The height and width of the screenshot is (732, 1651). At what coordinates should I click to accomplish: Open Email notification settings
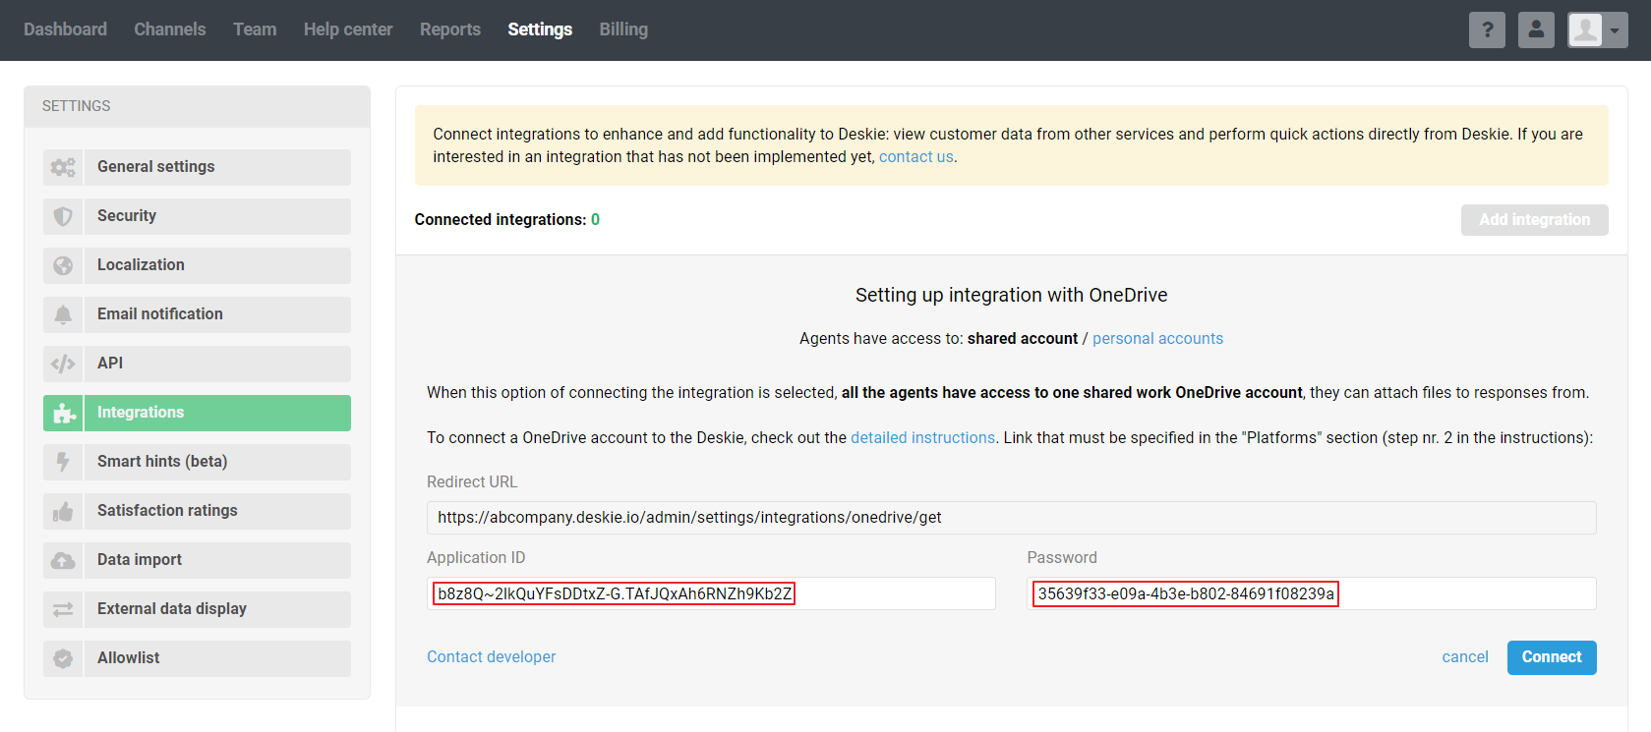pyautogui.click(x=197, y=314)
